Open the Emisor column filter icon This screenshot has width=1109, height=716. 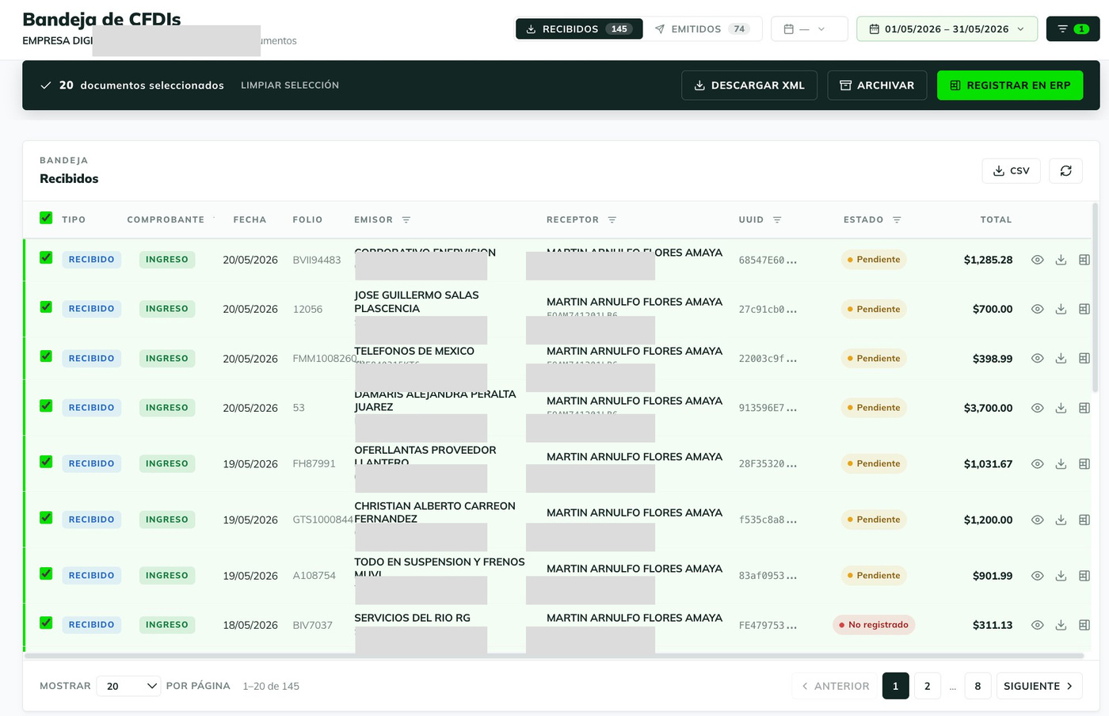click(x=406, y=220)
